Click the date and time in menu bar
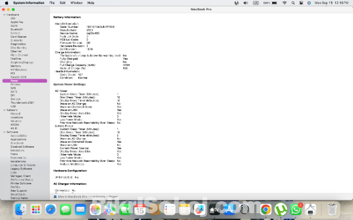This screenshot has width=353, height=220. click(331, 3)
